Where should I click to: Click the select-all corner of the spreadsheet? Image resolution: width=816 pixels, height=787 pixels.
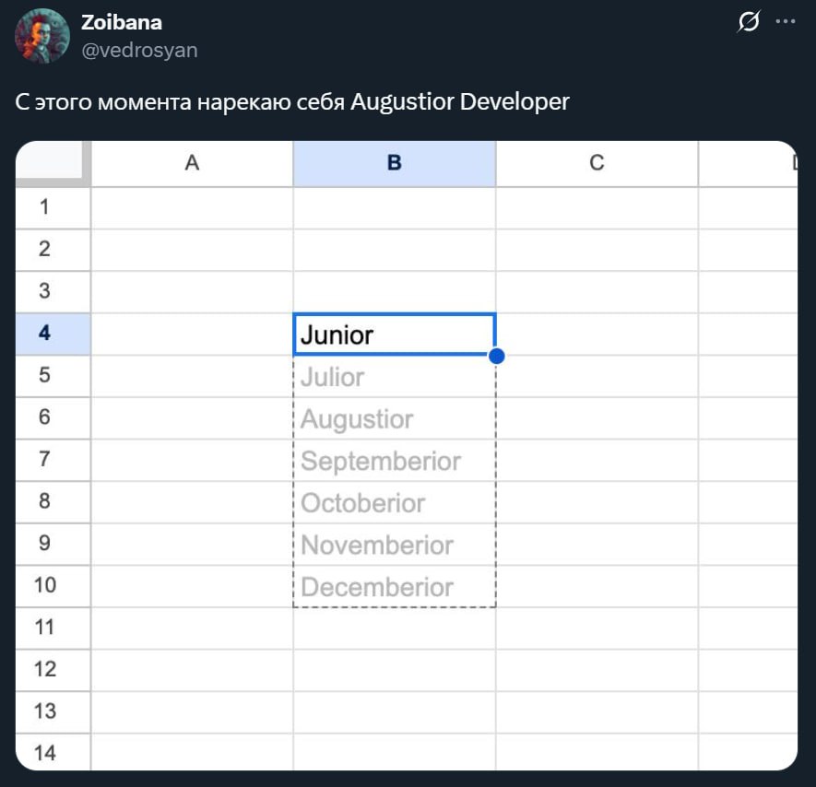[53, 163]
